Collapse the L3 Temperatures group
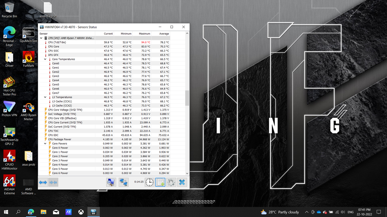Image resolution: width=387 pixels, height=217 pixels. 45,97
